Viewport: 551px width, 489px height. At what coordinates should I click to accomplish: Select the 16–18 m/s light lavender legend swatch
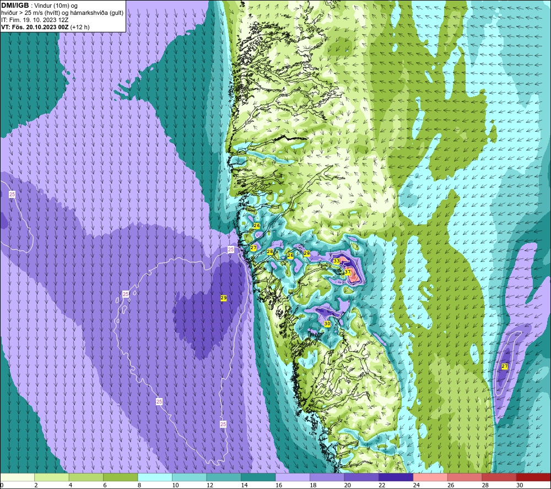[x=293, y=477]
